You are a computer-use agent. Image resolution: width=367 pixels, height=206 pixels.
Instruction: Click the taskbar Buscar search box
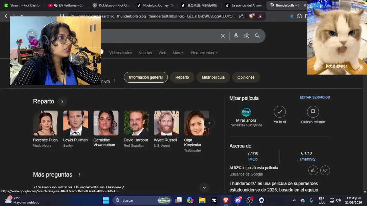[x=142, y=200]
